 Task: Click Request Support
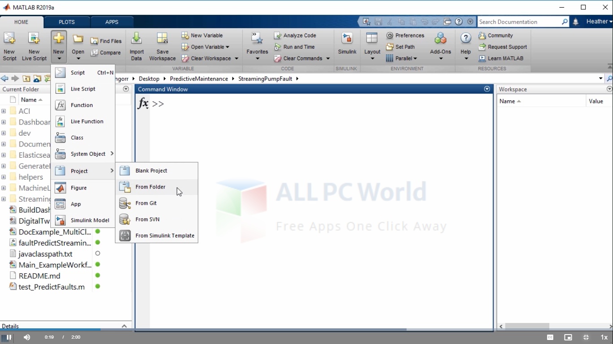(503, 47)
